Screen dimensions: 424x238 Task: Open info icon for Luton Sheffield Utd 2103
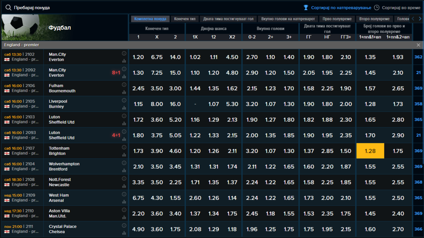pos(124,116)
